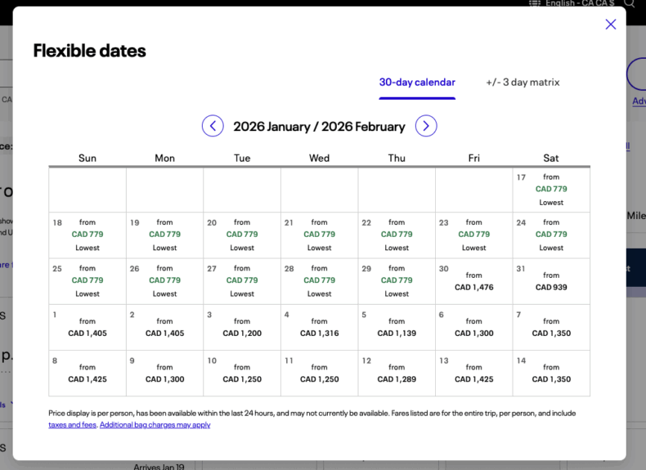Select January 25 fare cell
Screen dimensions: 646x470
pyautogui.click(x=87, y=281)
